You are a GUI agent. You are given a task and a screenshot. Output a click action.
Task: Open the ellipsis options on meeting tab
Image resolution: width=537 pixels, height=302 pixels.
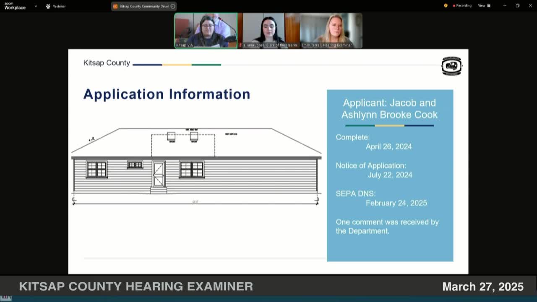[x=173, y=6]
